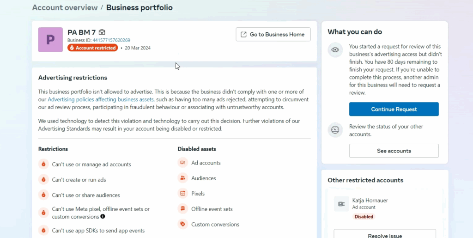Click the eye icon in What you can do

pyautogui.click(x=335, y=50)
